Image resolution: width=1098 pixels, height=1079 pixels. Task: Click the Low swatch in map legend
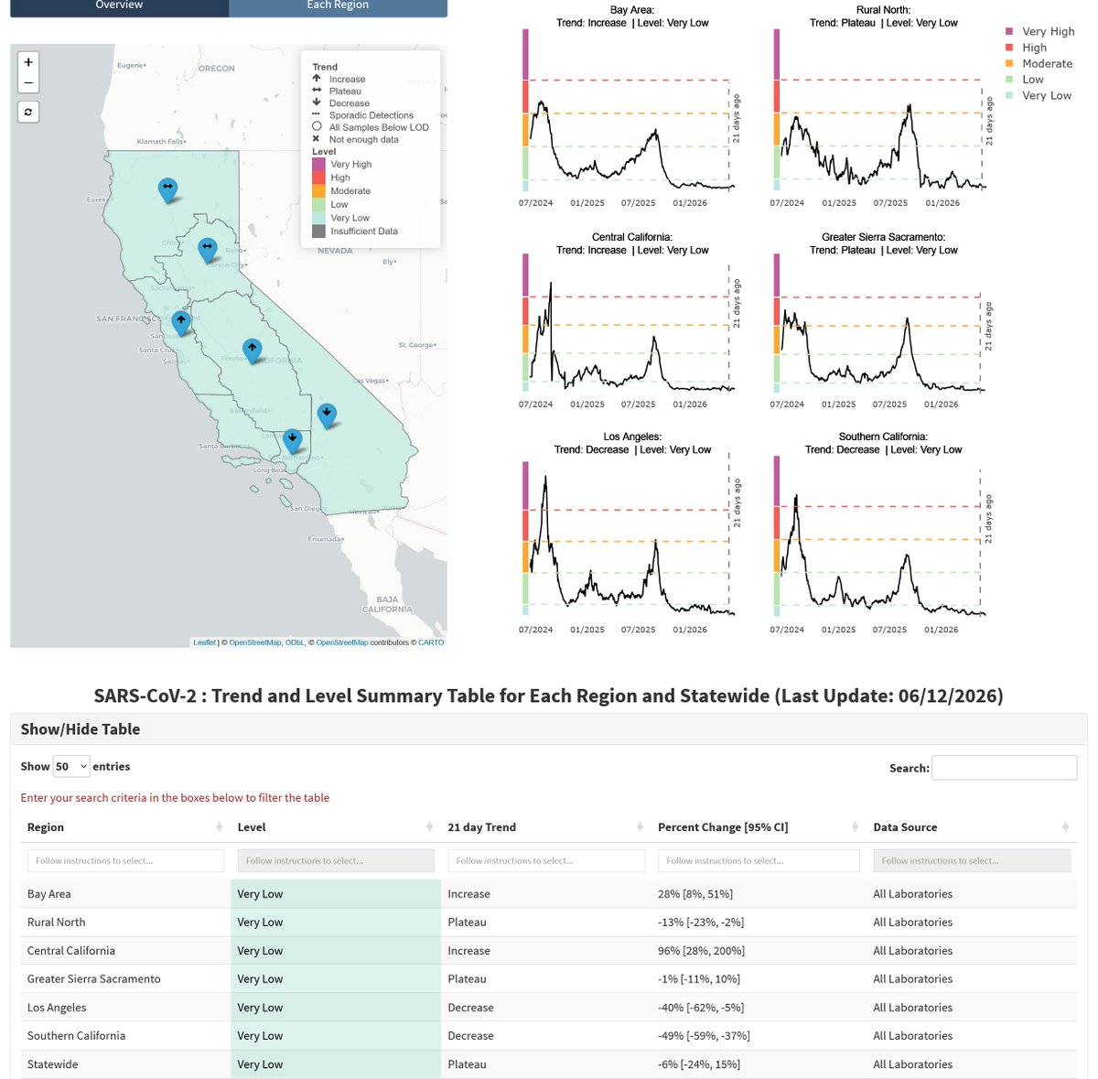click(318, 205)
